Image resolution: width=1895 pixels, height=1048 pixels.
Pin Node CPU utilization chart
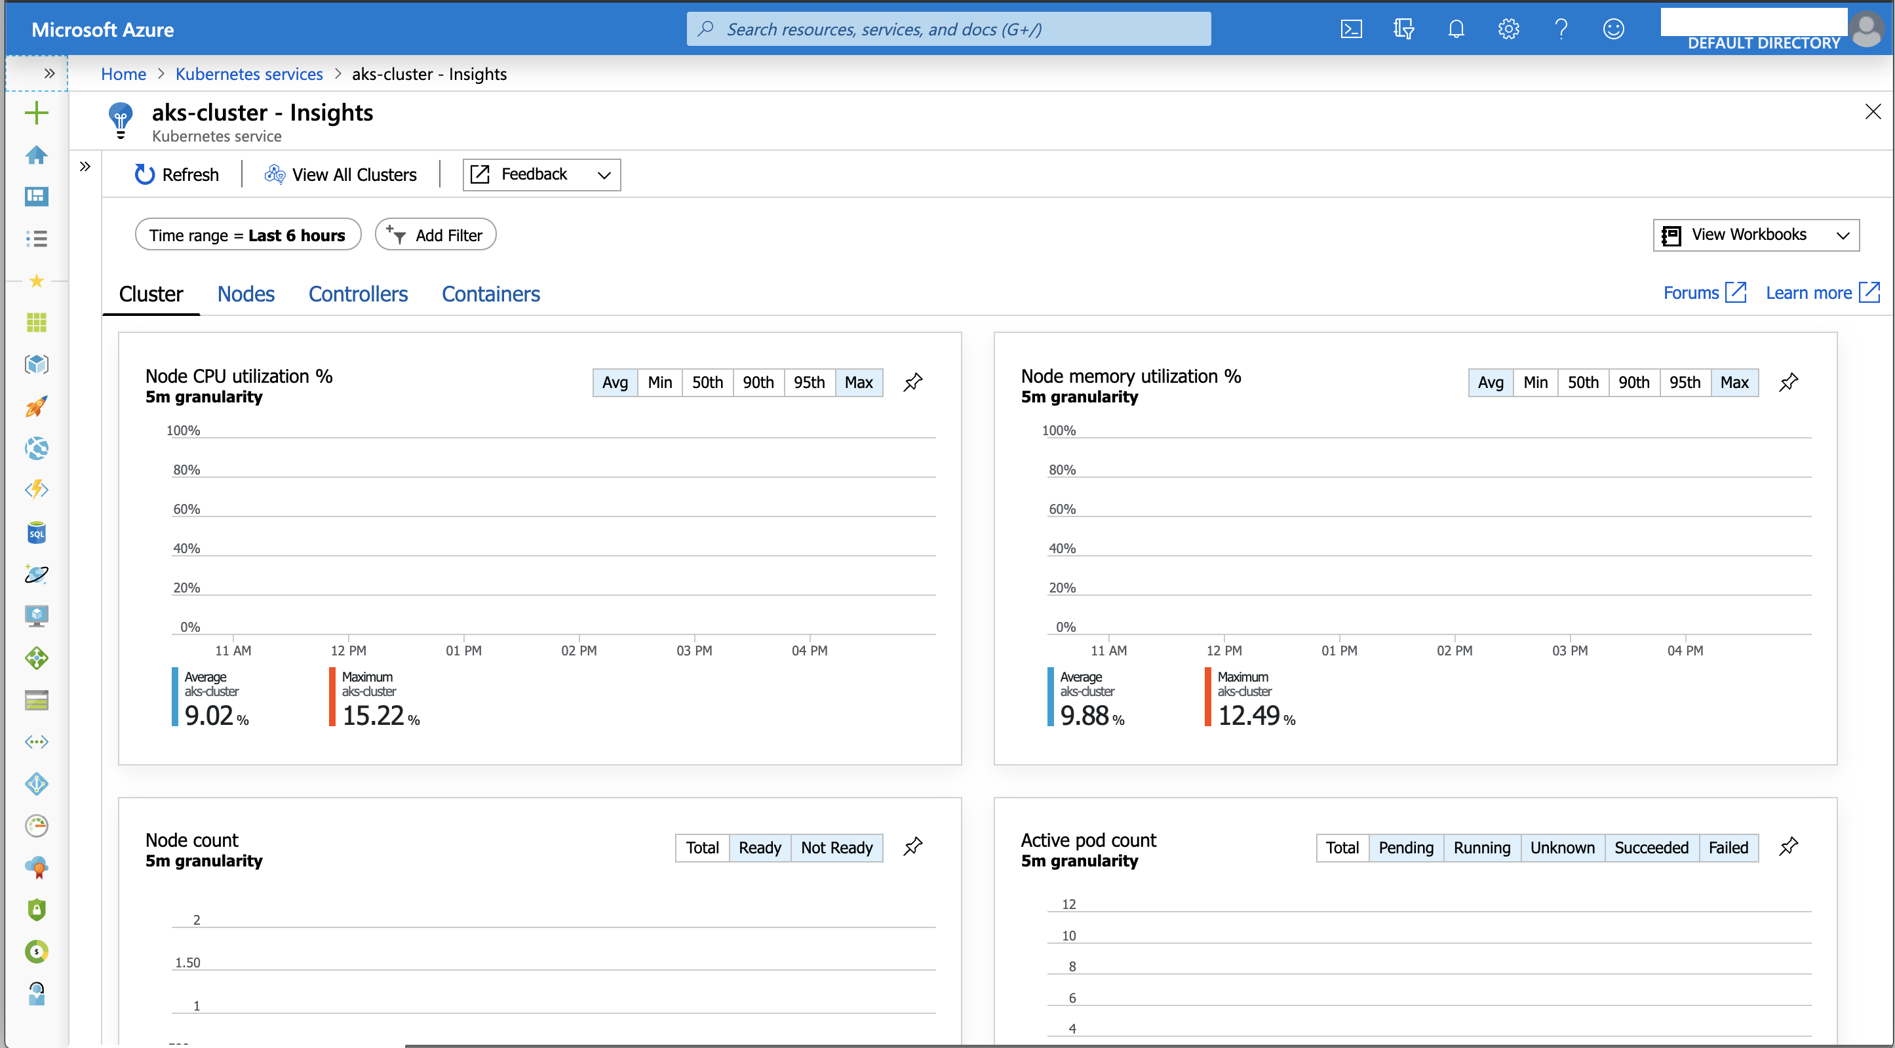[x=913, y=382]
